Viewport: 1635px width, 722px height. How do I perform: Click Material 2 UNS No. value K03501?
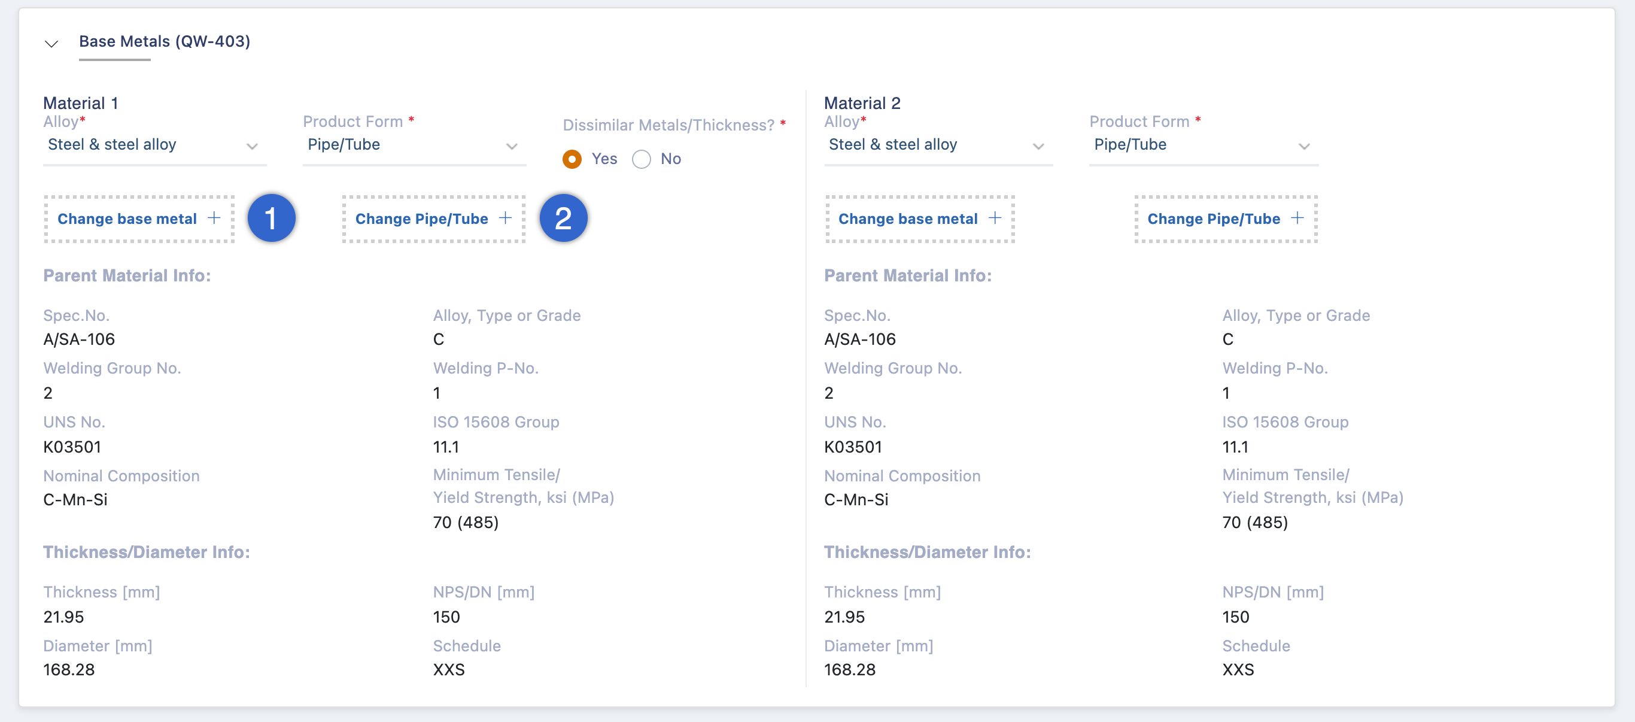(x=852, y=447)
